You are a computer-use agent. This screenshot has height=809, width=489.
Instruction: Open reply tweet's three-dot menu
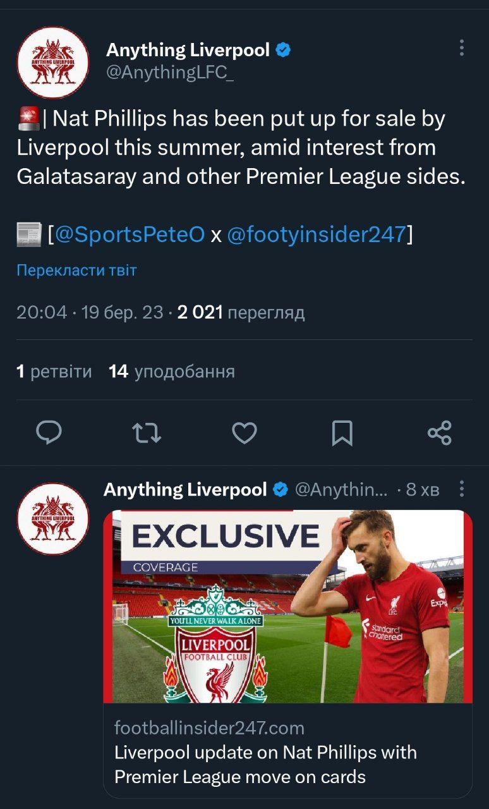[x=462, y=489]
